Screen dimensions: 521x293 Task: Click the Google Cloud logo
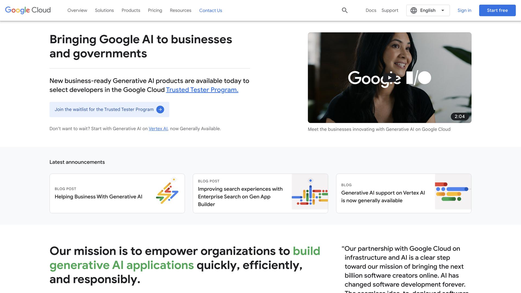[27, 10]
